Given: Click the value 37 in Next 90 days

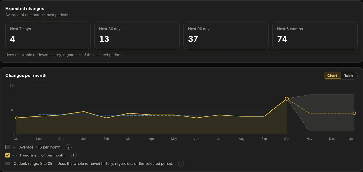Looking at the screenshot, I should click(x=193, y=39).
